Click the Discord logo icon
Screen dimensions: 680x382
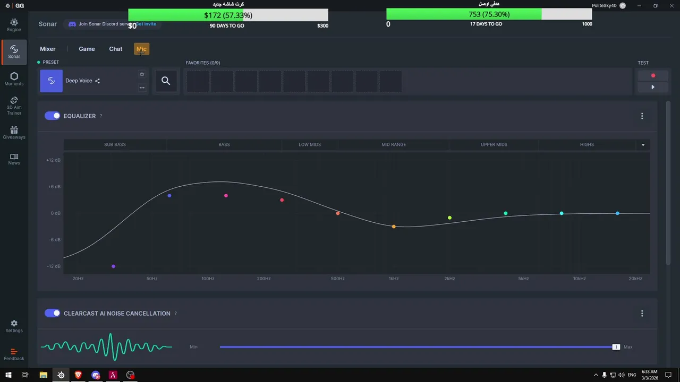(x=72, y=24)
